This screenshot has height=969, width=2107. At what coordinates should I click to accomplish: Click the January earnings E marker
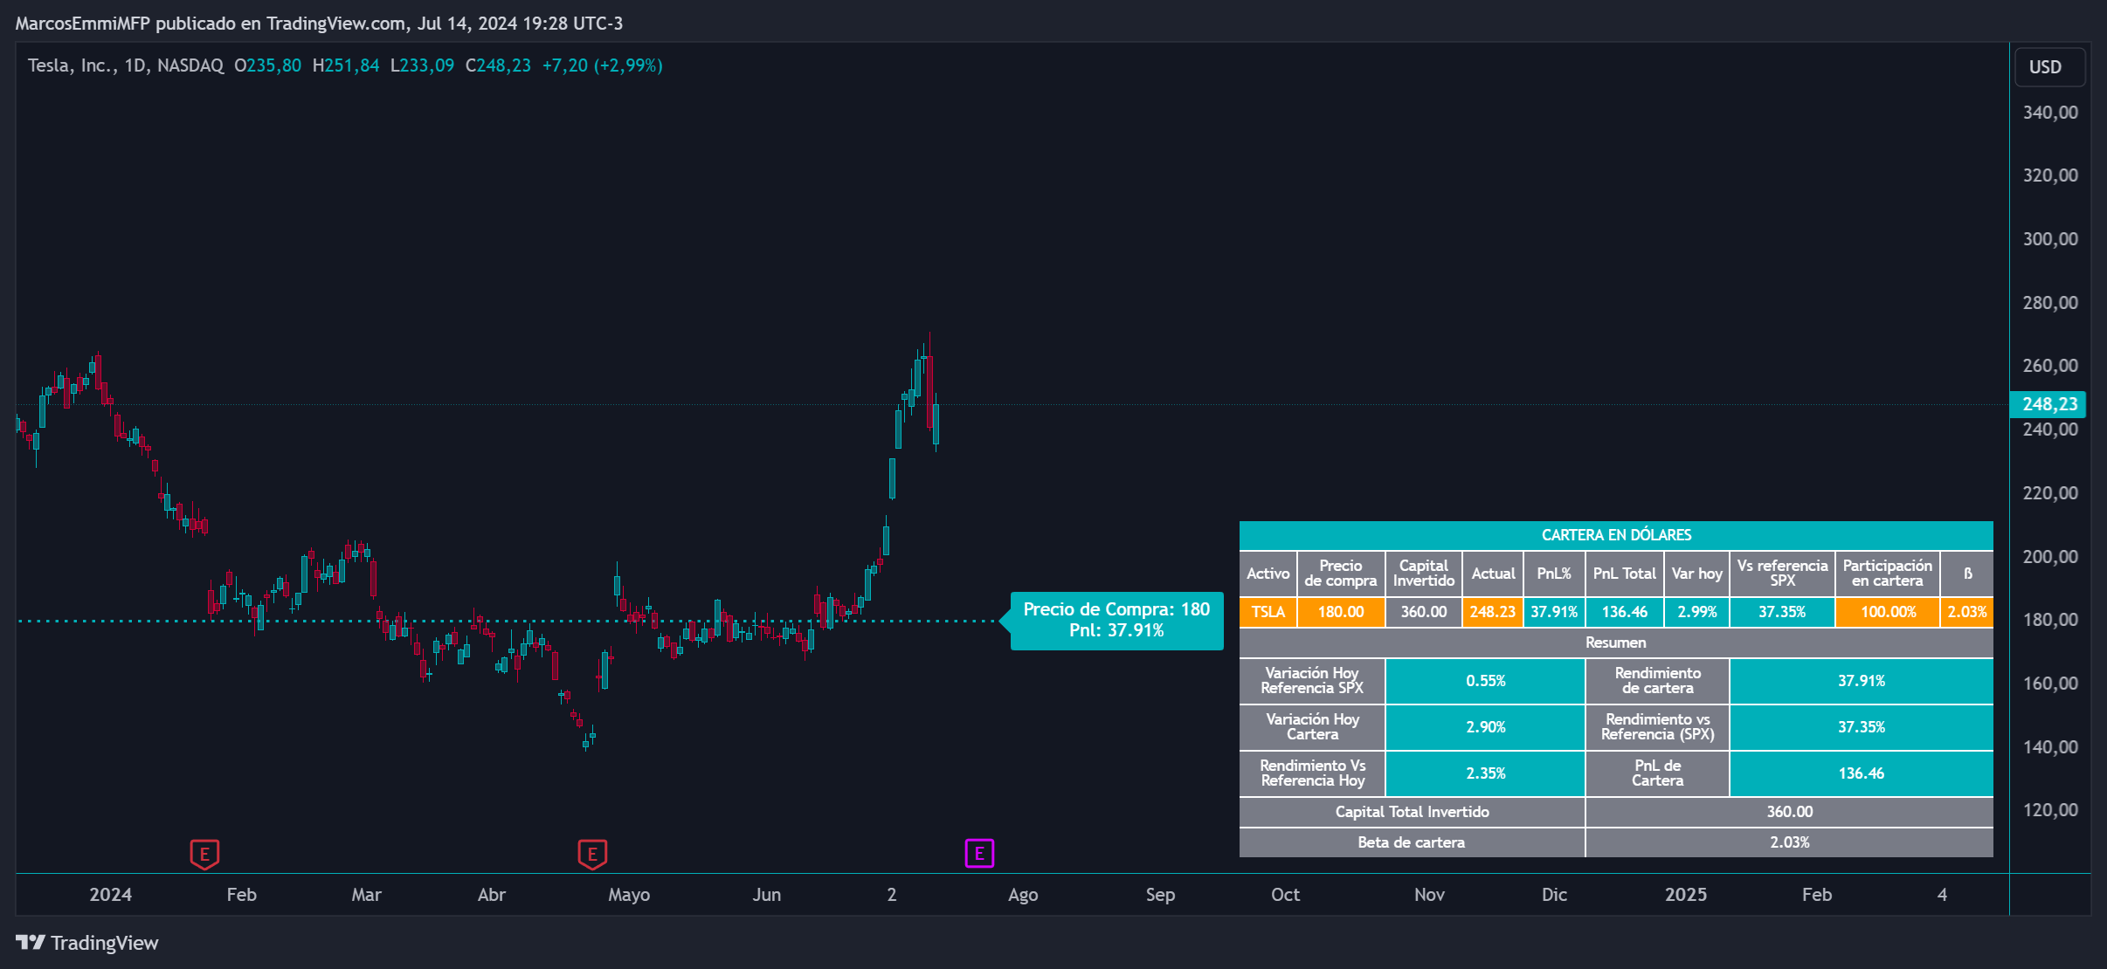coord(204,854)
